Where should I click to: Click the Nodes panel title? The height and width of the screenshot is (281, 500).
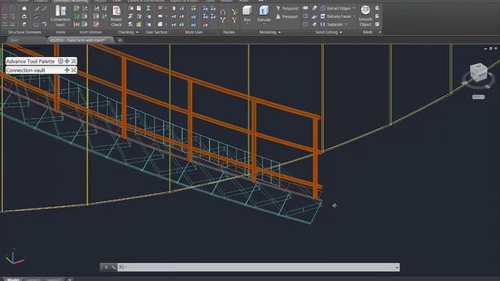(x=229, y=33)
